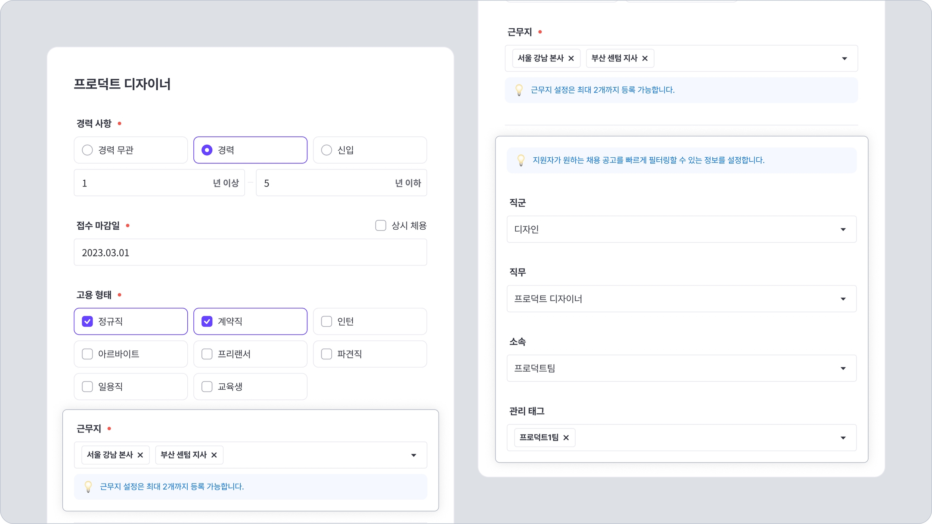Enable the 상시 채용 checkbox

tap(381, 225)
